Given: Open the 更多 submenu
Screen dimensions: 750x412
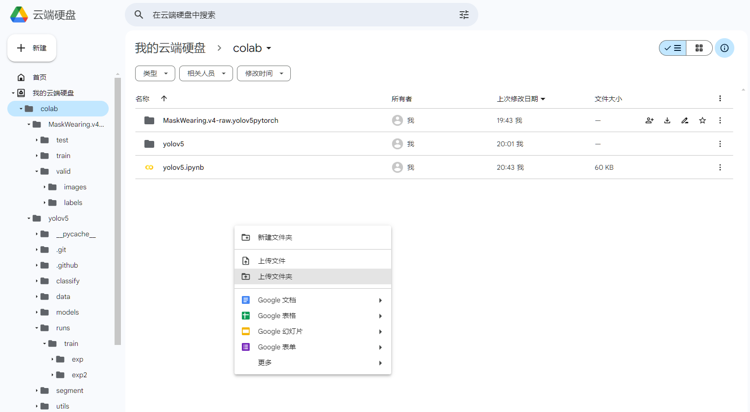Looking at the screenshot, I should [313, 363].
